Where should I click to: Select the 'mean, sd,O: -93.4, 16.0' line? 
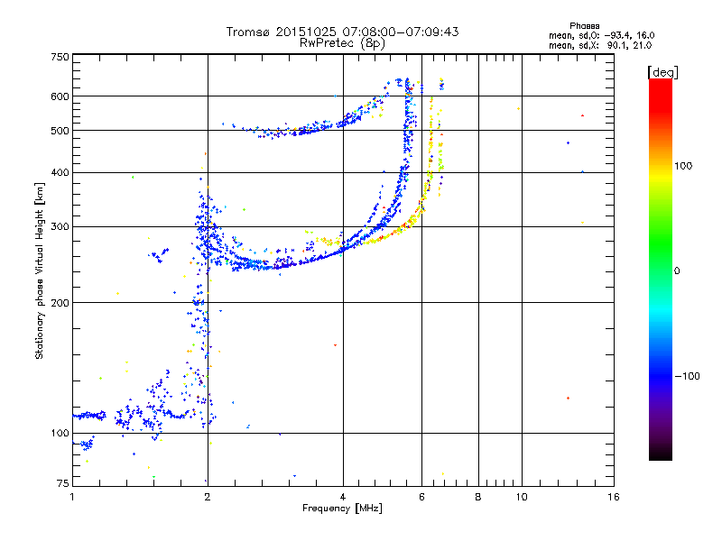point(601,35)
